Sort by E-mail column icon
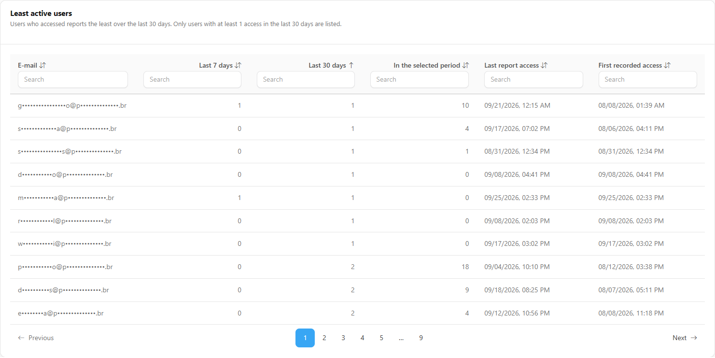Image resolution: width=715 pixels, height=358 pixels. click(42, 65)
